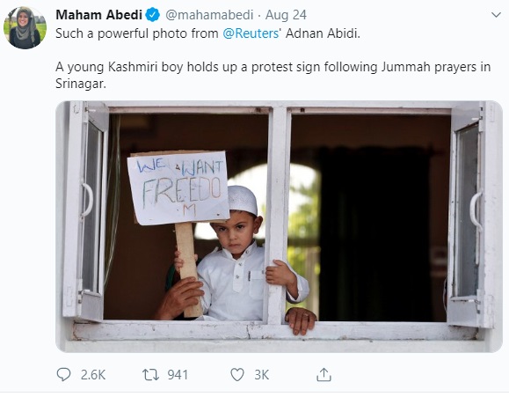509x397 pixels.
Task: Open the Aug 24 timestamp
Action: (286, 15)
